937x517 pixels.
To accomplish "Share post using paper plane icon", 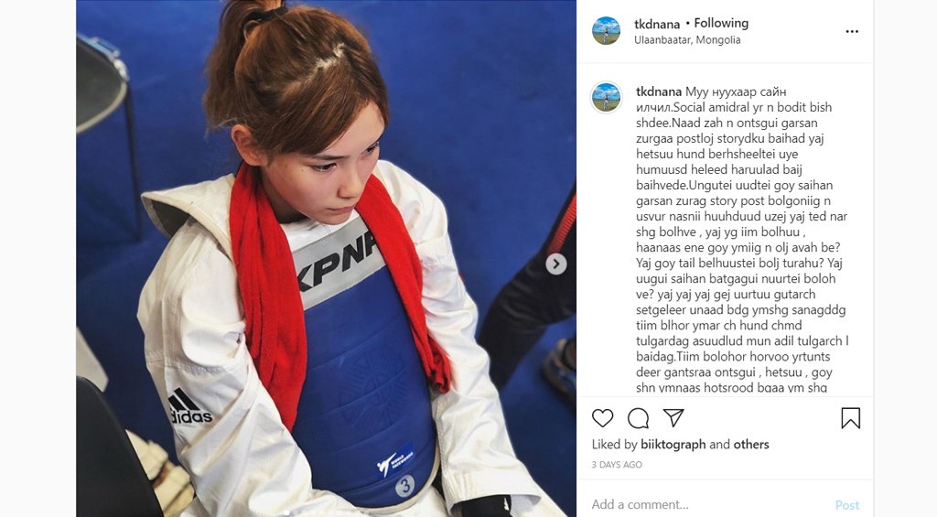I will (673, 417).
